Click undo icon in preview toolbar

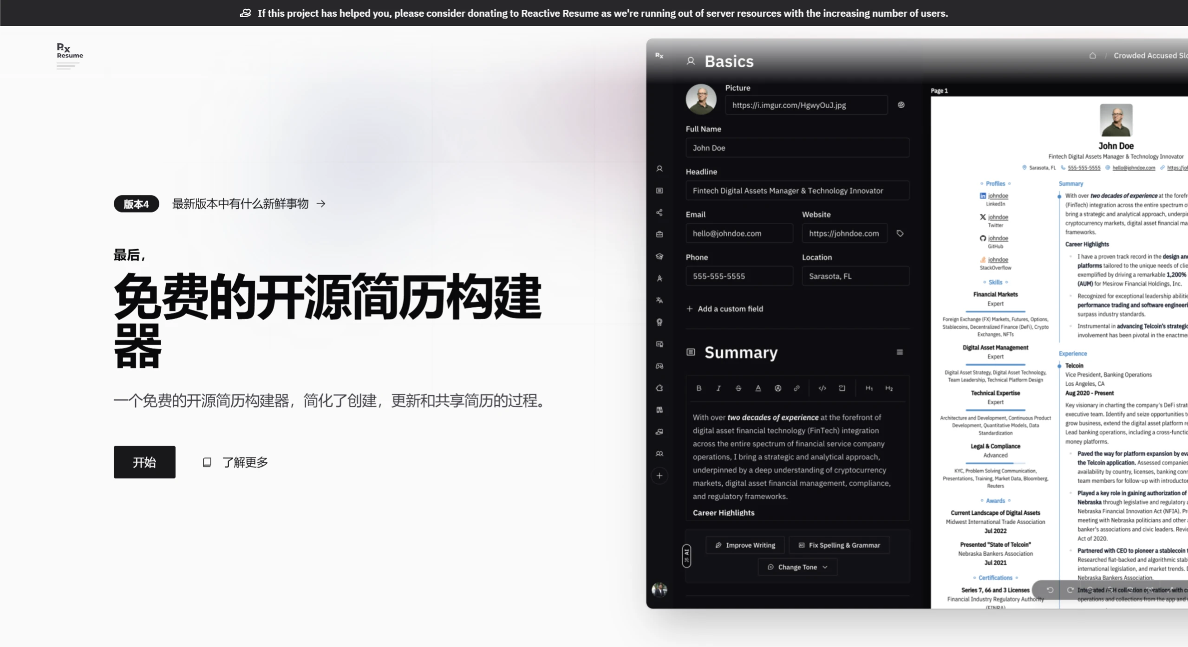click(1050, 590)
